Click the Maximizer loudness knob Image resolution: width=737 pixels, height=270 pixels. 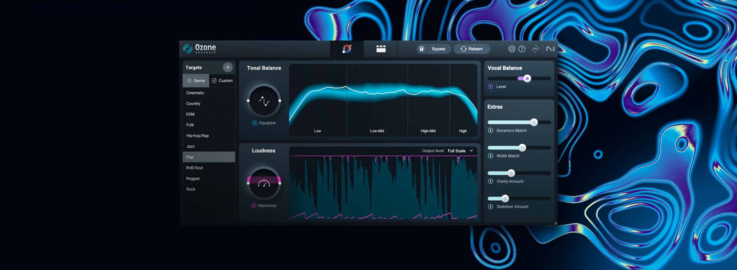(x=264, y=183)
